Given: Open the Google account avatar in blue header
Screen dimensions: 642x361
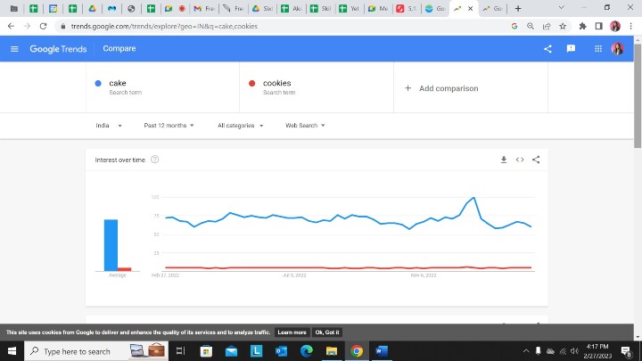Looking at the screenshot, I should 617,49.
